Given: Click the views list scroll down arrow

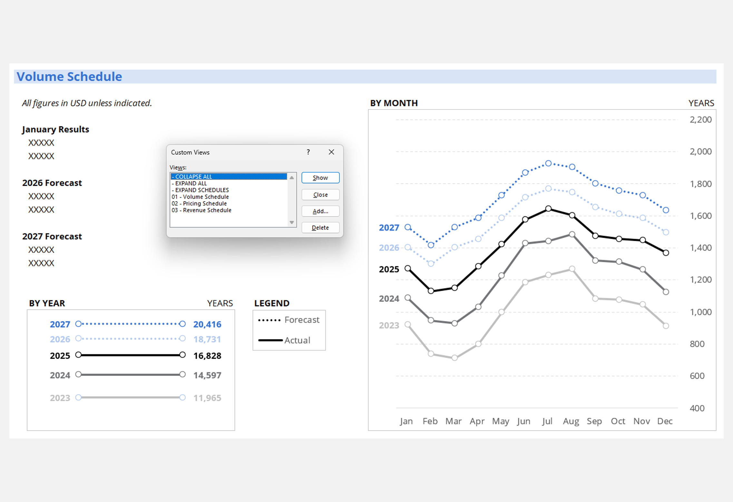Looking at the screenshot, I should [x=292, y=222].
